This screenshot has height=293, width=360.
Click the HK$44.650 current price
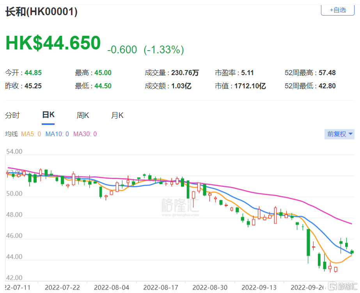pyautogui.click(x=53, y=43)
